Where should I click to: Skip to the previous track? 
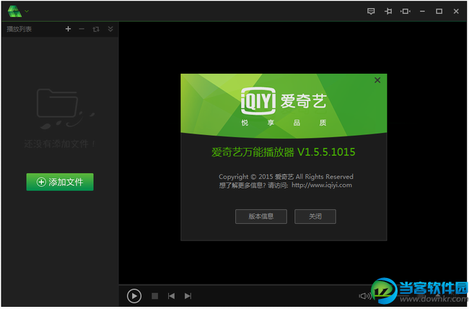click(171, 296)
